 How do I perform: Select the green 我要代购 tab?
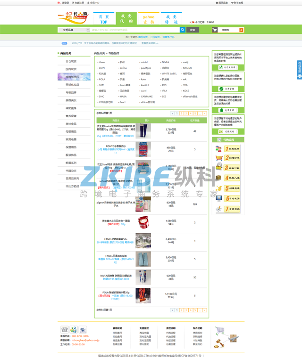point(126,18)
